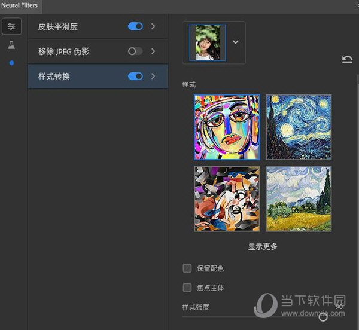Choose the Starry Night style thumbnail
Image resolution: width=359 pixels, height=330 pixels.
(x=299, y=127)
